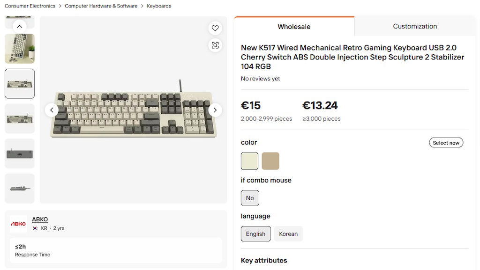Viewport: 480px width, 270px height.
Task: Open the Wholesale tab
Action: tap(294, 27)
